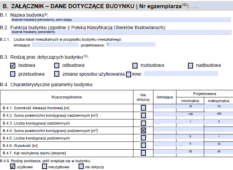The image size is (233, 170).
Task: Check 'Nie dotyczy' for roof slope angle
Action: [x=144, y=153]
